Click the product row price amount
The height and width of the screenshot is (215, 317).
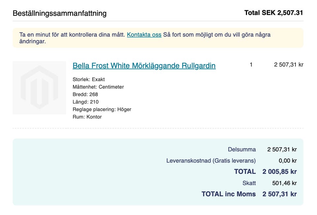tap(288, 65)
